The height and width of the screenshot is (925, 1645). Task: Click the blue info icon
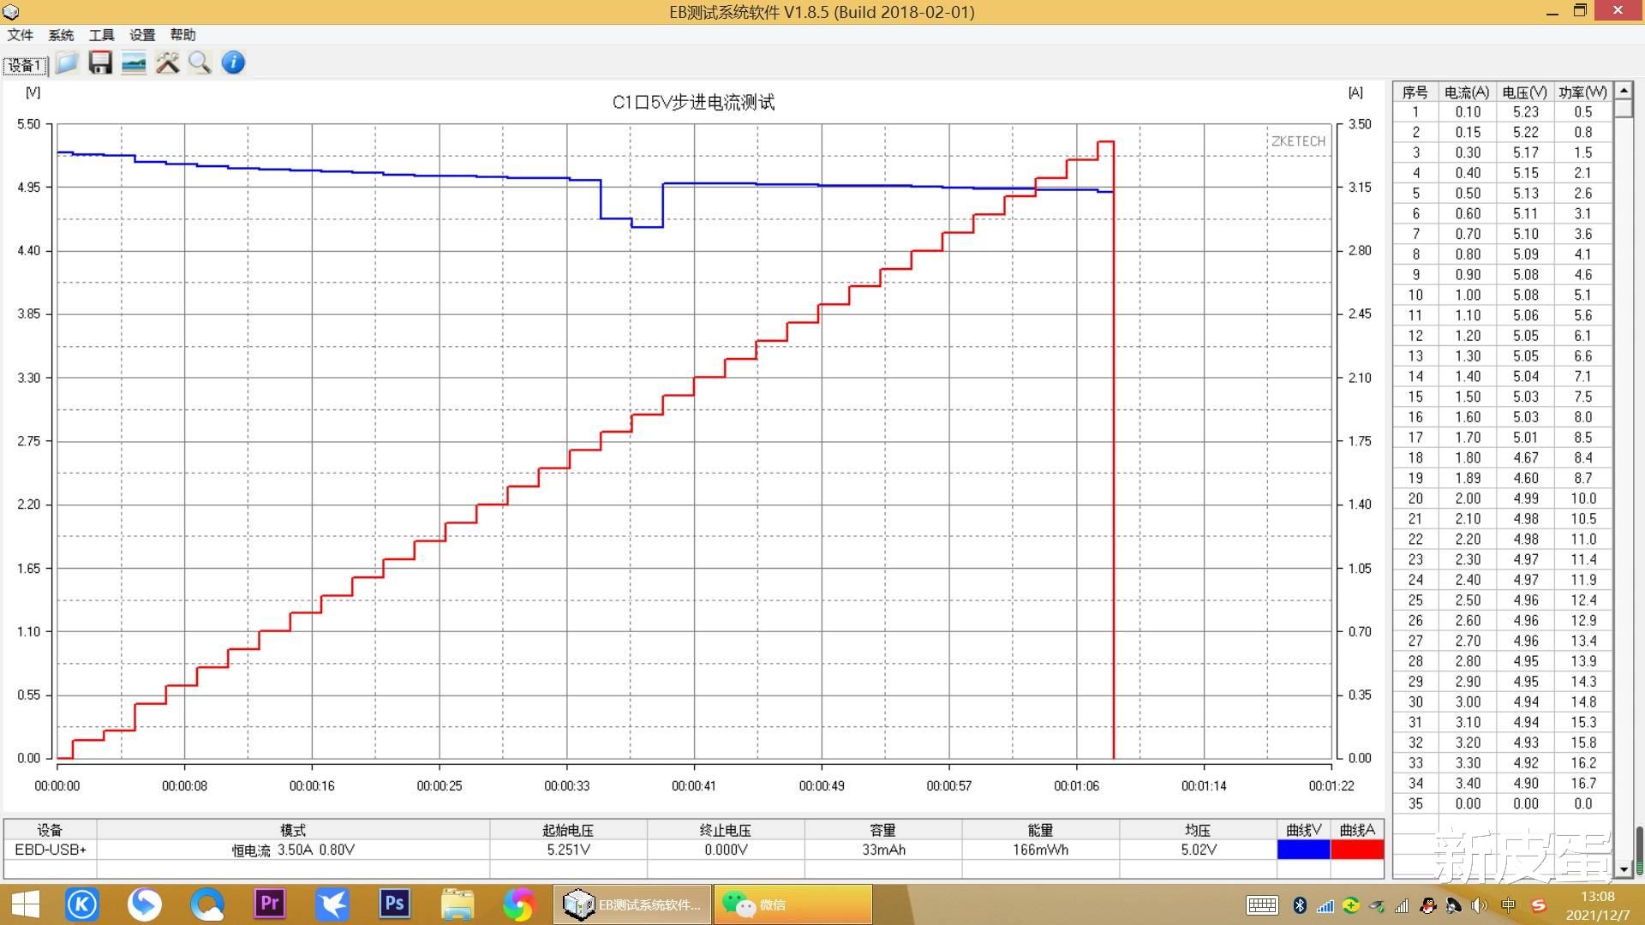pyautogui.click(x=233, y=63)
